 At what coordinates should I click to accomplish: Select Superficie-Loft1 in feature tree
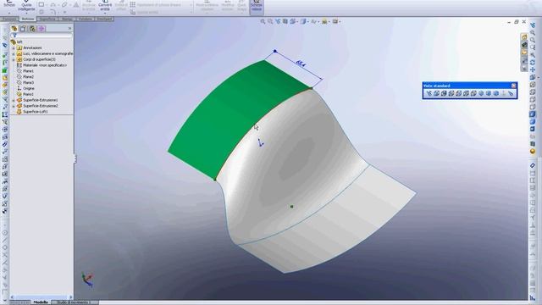tap(35, 112)
